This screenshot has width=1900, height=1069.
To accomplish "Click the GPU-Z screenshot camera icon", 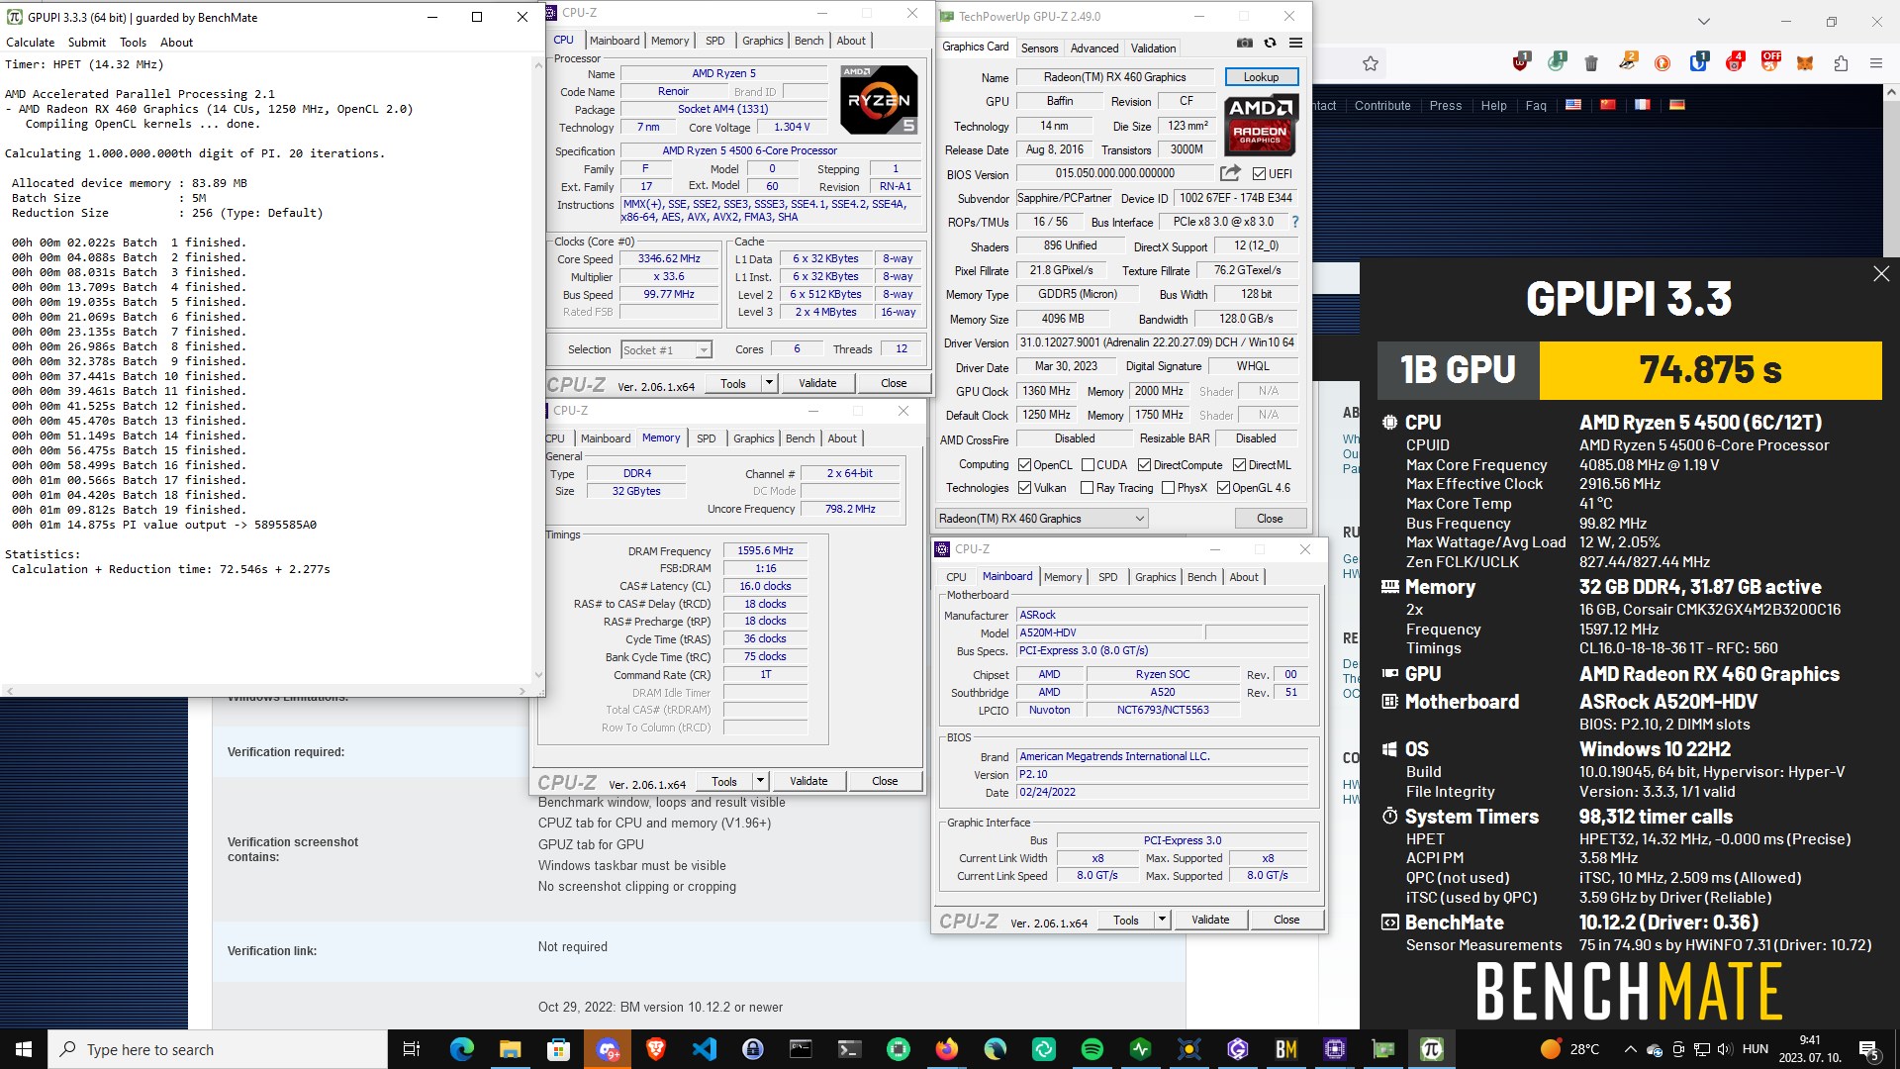I will tap(1245, 43).
